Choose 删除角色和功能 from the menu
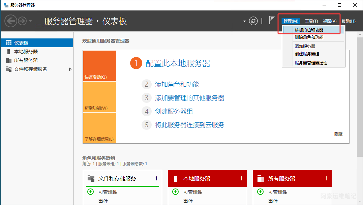This screenshot has width=363, height=205. tap(313, 37)
